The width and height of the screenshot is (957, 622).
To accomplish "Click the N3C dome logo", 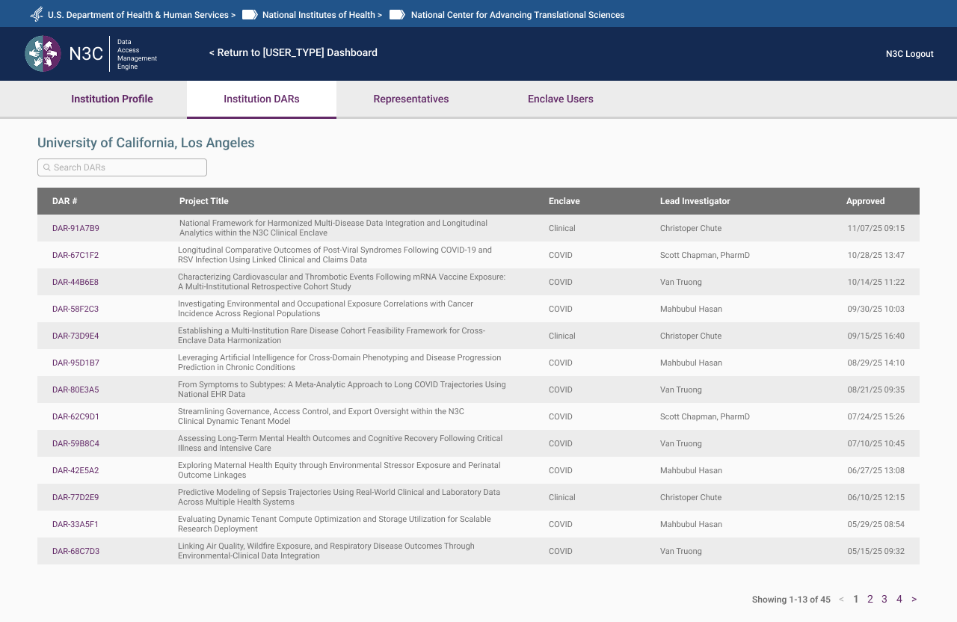I will (x=43, y=53).
